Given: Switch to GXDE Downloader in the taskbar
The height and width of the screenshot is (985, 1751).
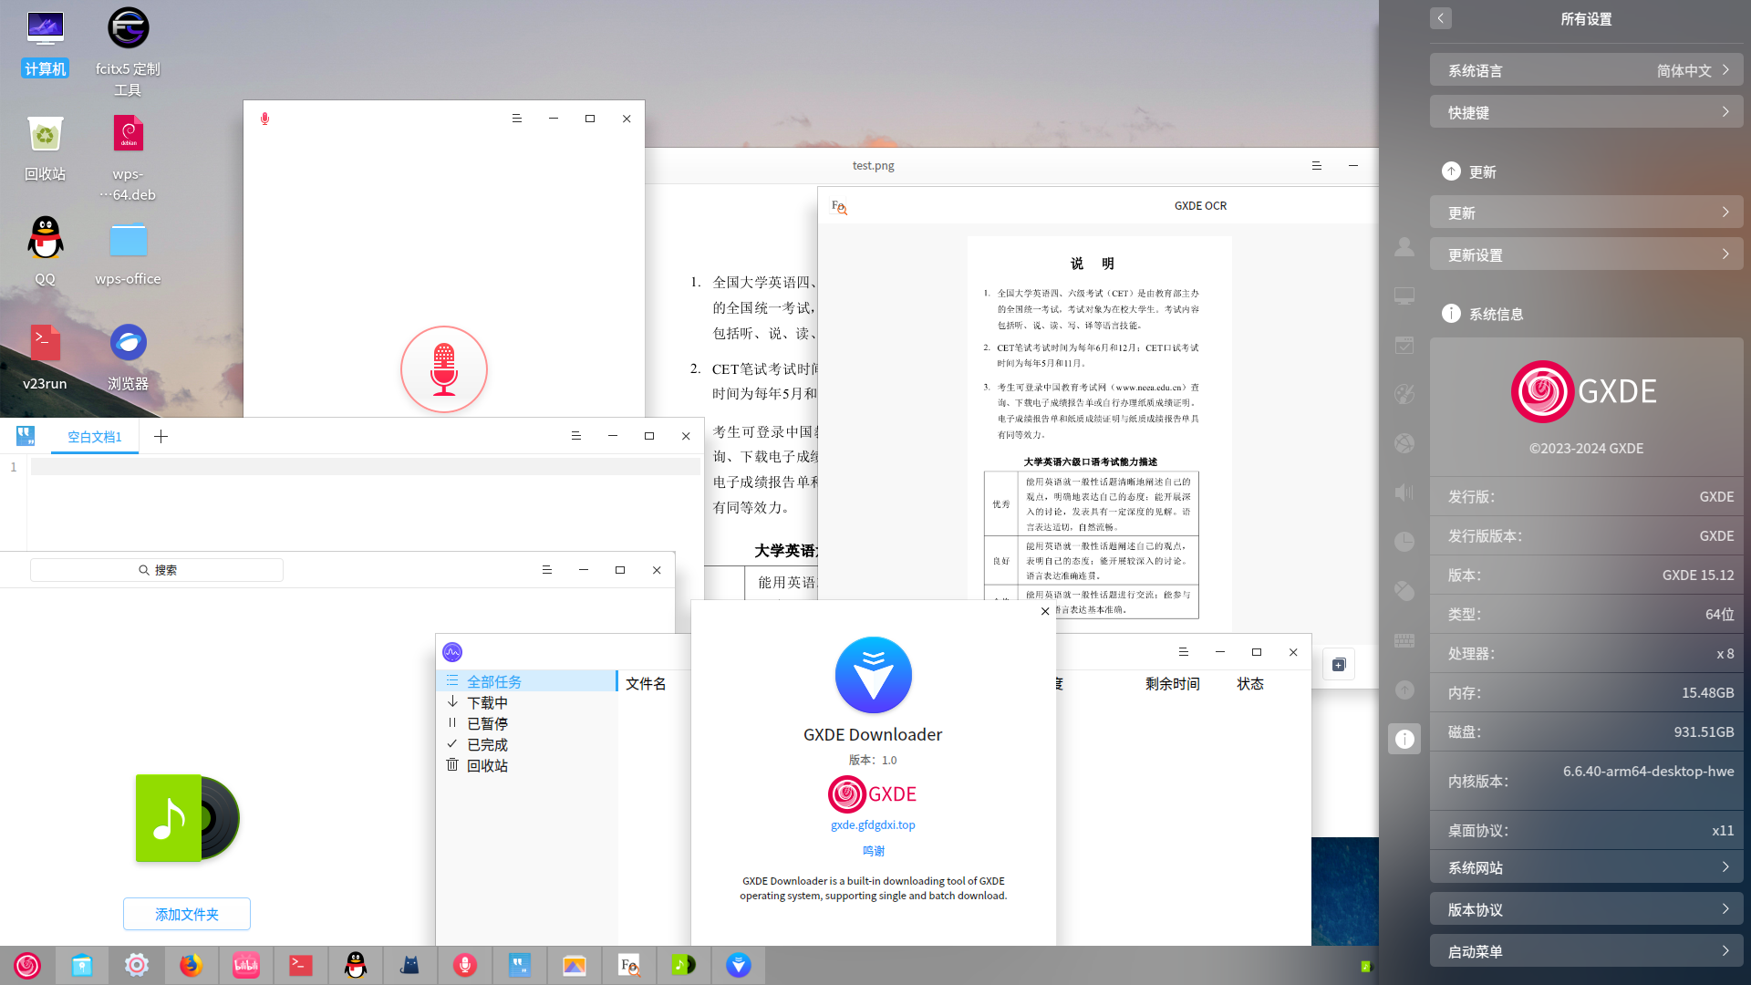Looking at the screenshot, I should tap(739, 965).
